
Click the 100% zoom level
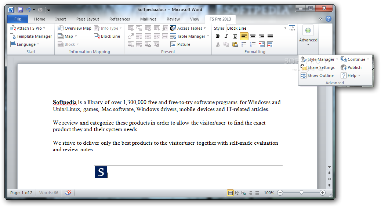click(x=269, y=193)
